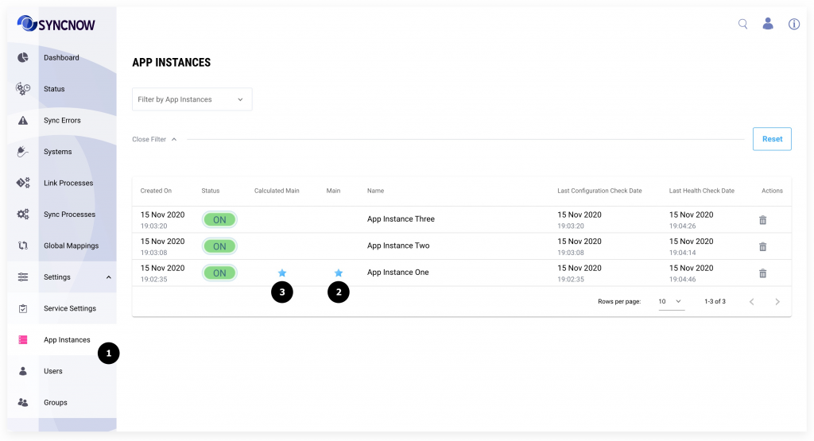814x441 pixels.
Task: Sort by Created On column header
Action: click(156, 191)
